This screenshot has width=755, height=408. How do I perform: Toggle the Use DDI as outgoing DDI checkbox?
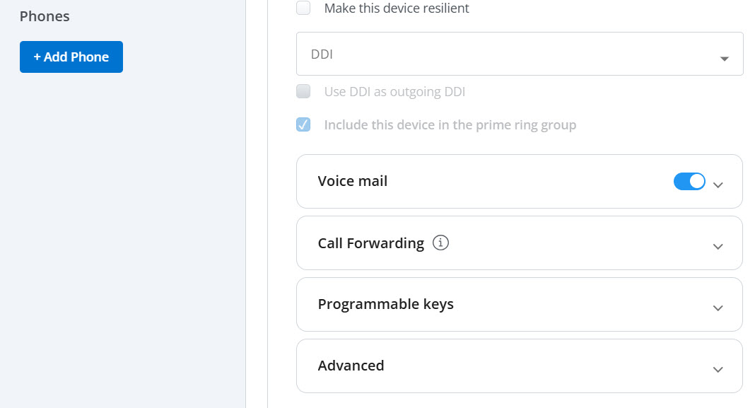pyautogui.click(x=303, y=91)
